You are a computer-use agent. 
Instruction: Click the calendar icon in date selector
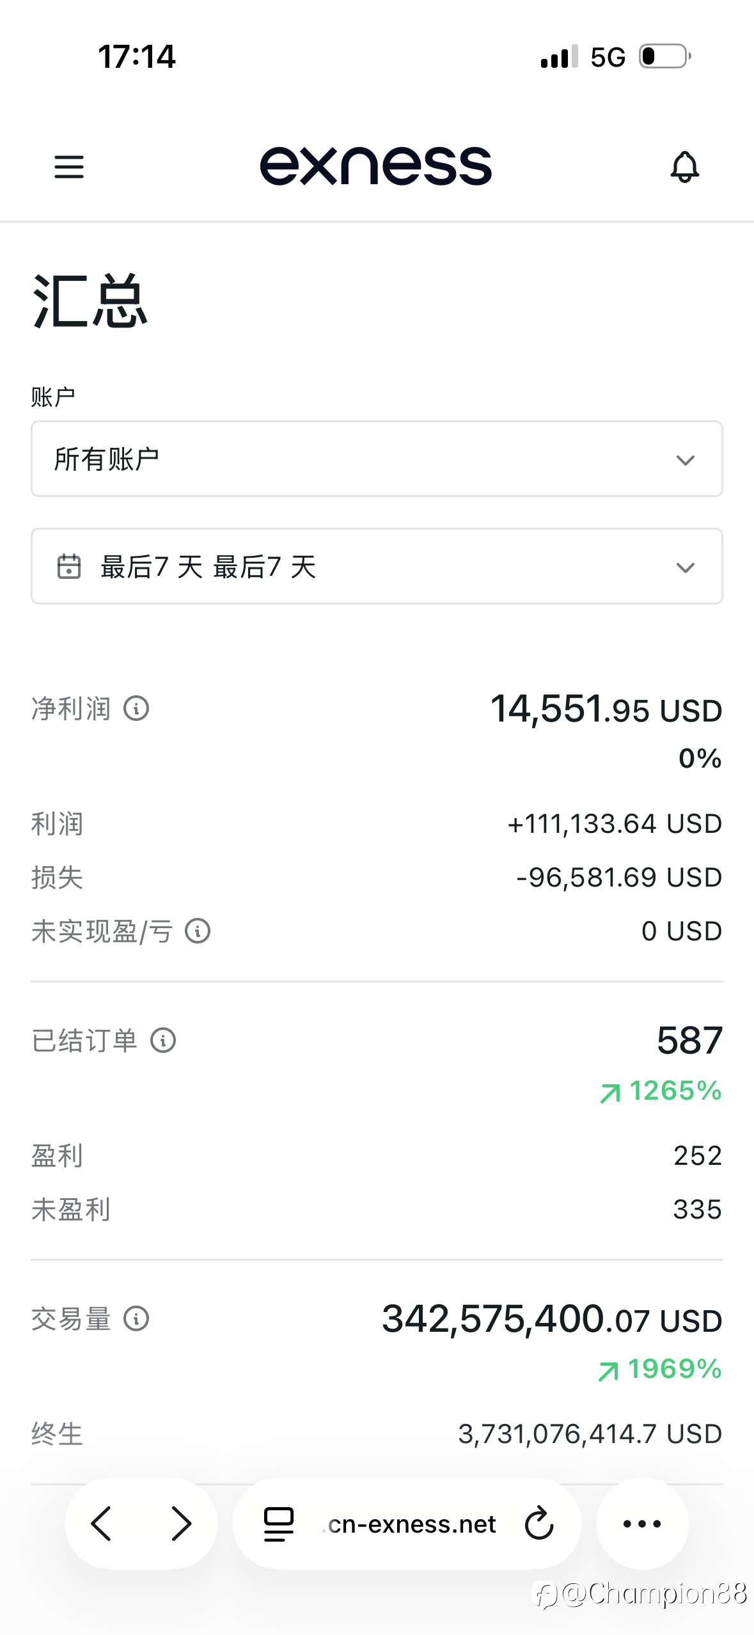pos(69,567)
